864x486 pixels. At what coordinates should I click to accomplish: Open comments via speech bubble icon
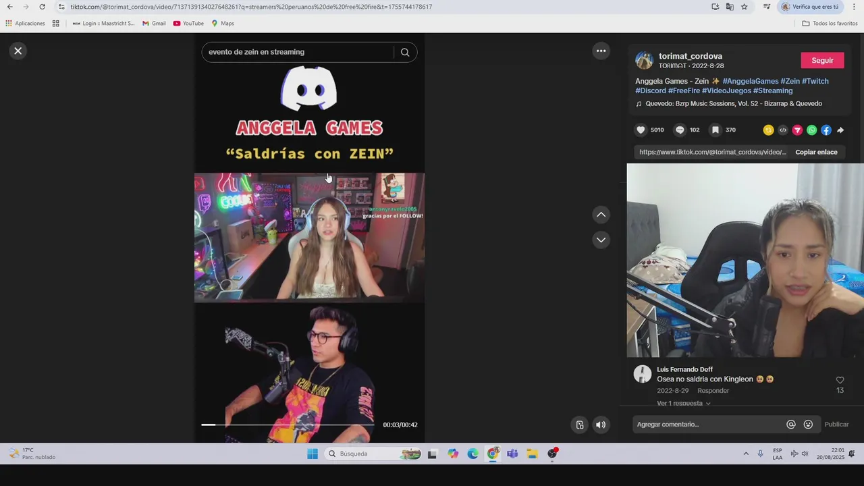point(680,130)
